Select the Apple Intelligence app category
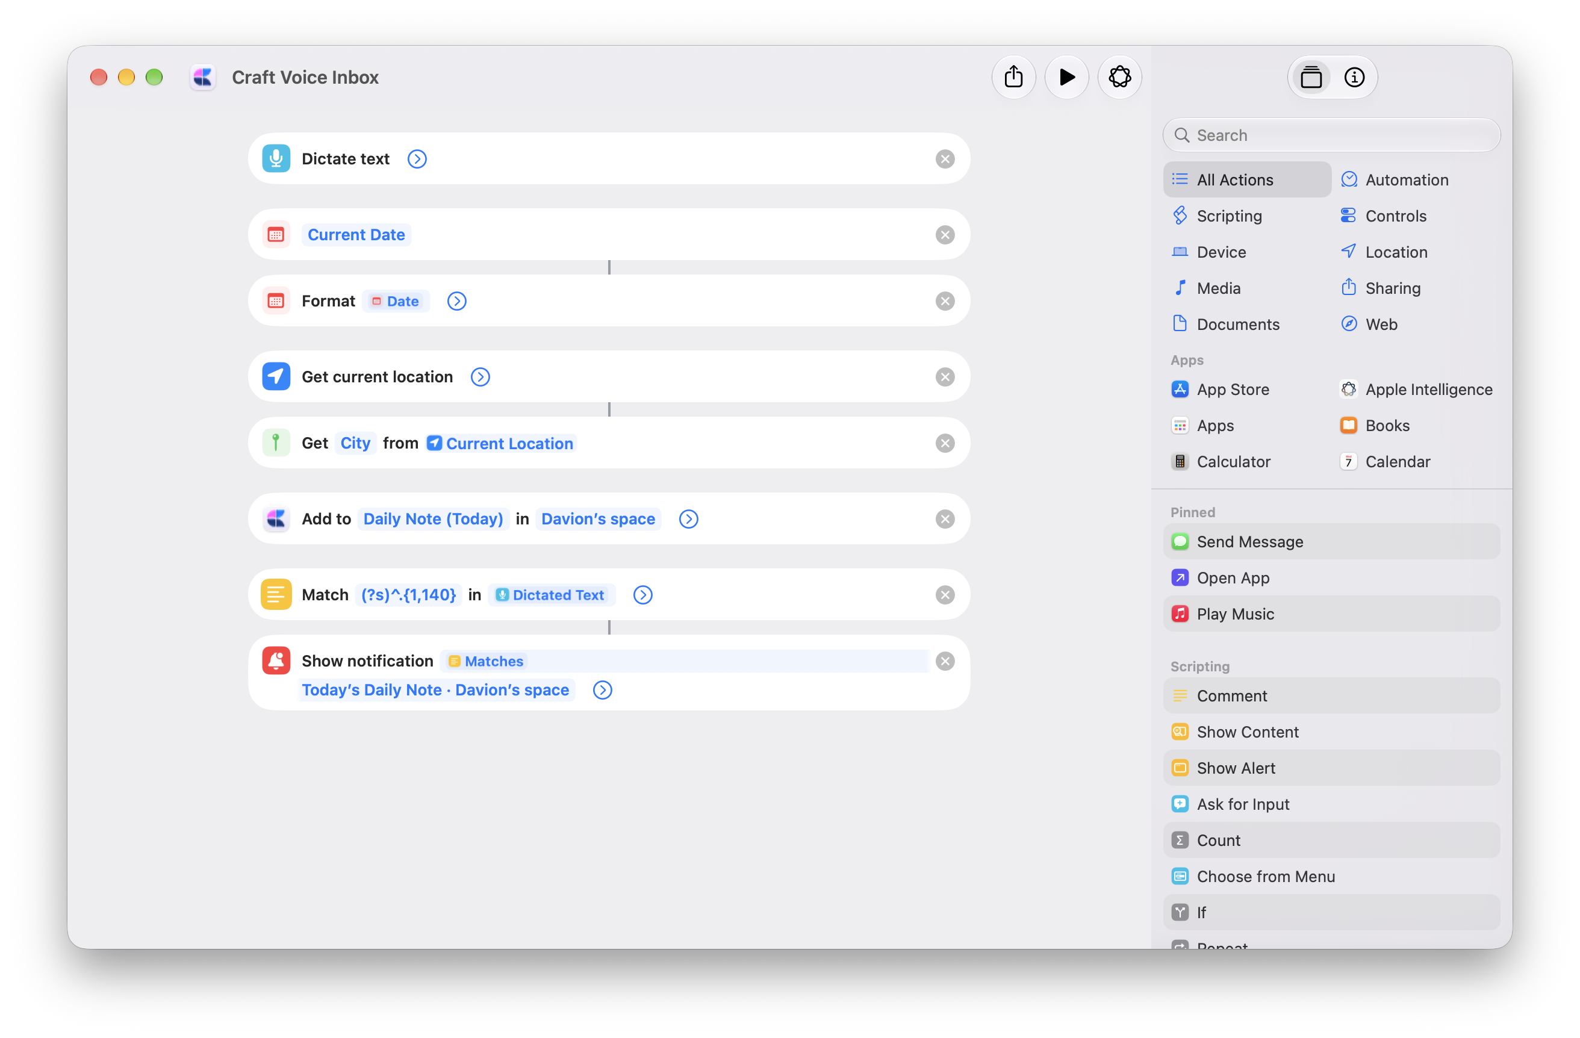 tap(1416, 389)
